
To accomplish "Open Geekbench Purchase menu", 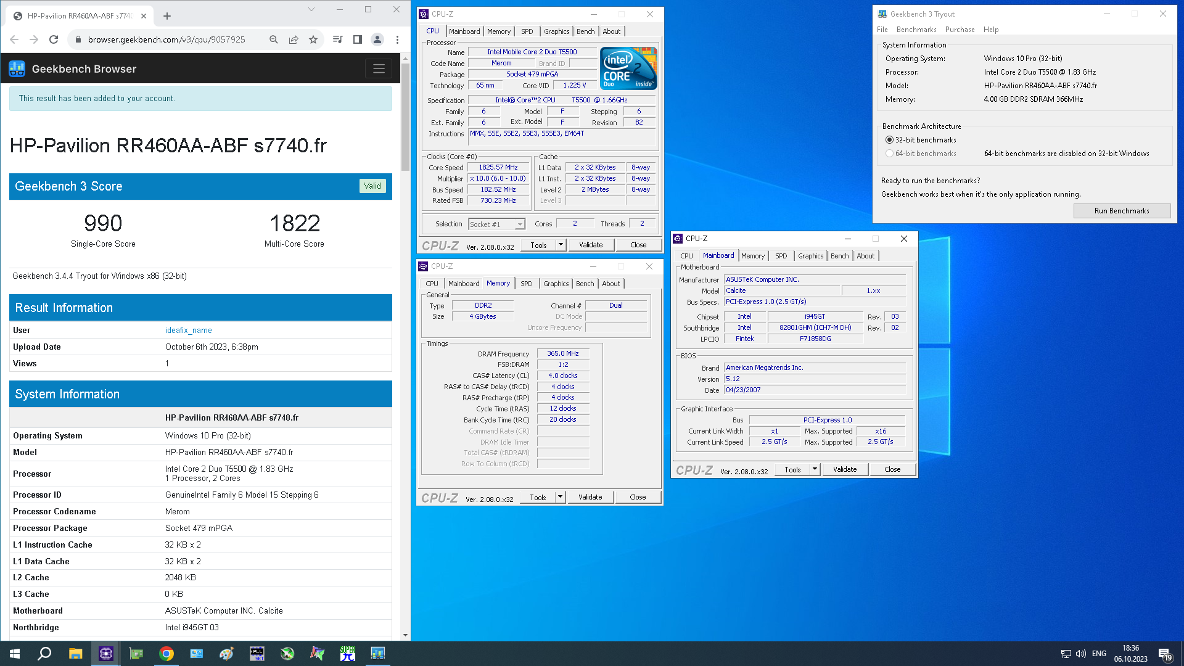I will click(x=960, y=30).
